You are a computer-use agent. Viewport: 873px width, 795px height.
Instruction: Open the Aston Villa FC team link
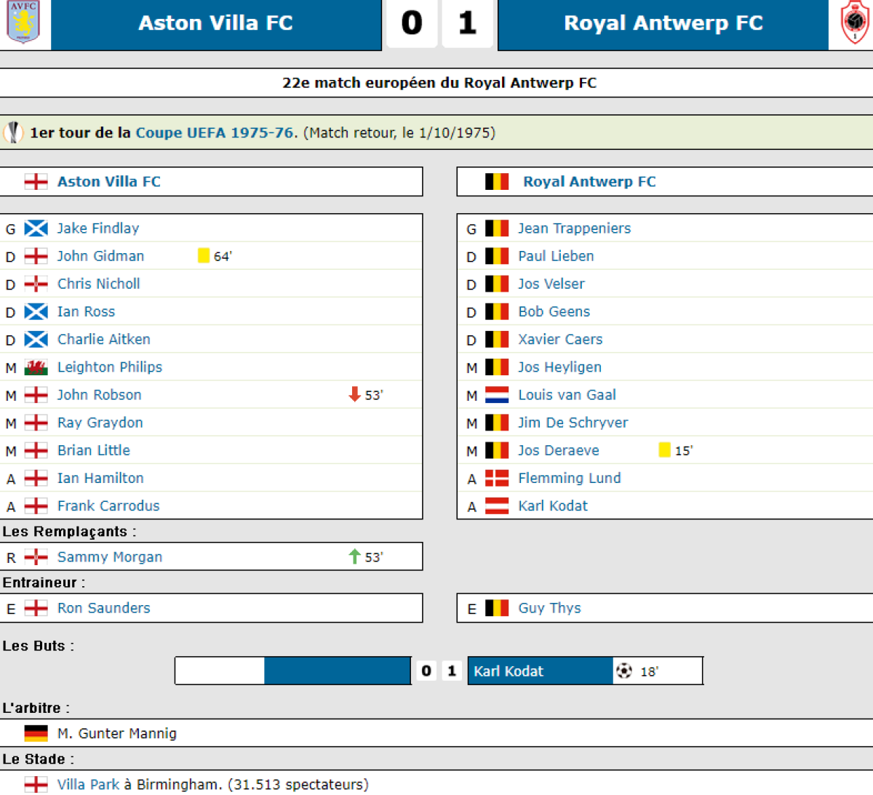click(x=109, y=182)
